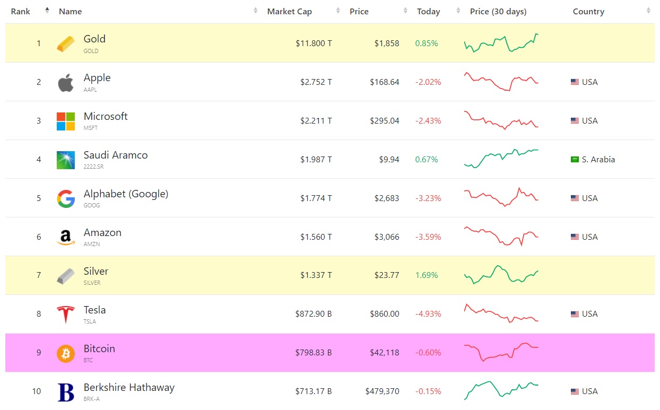Click the Berkshire Hathaway B logo
660x410 pixels.
coord(66,392)
